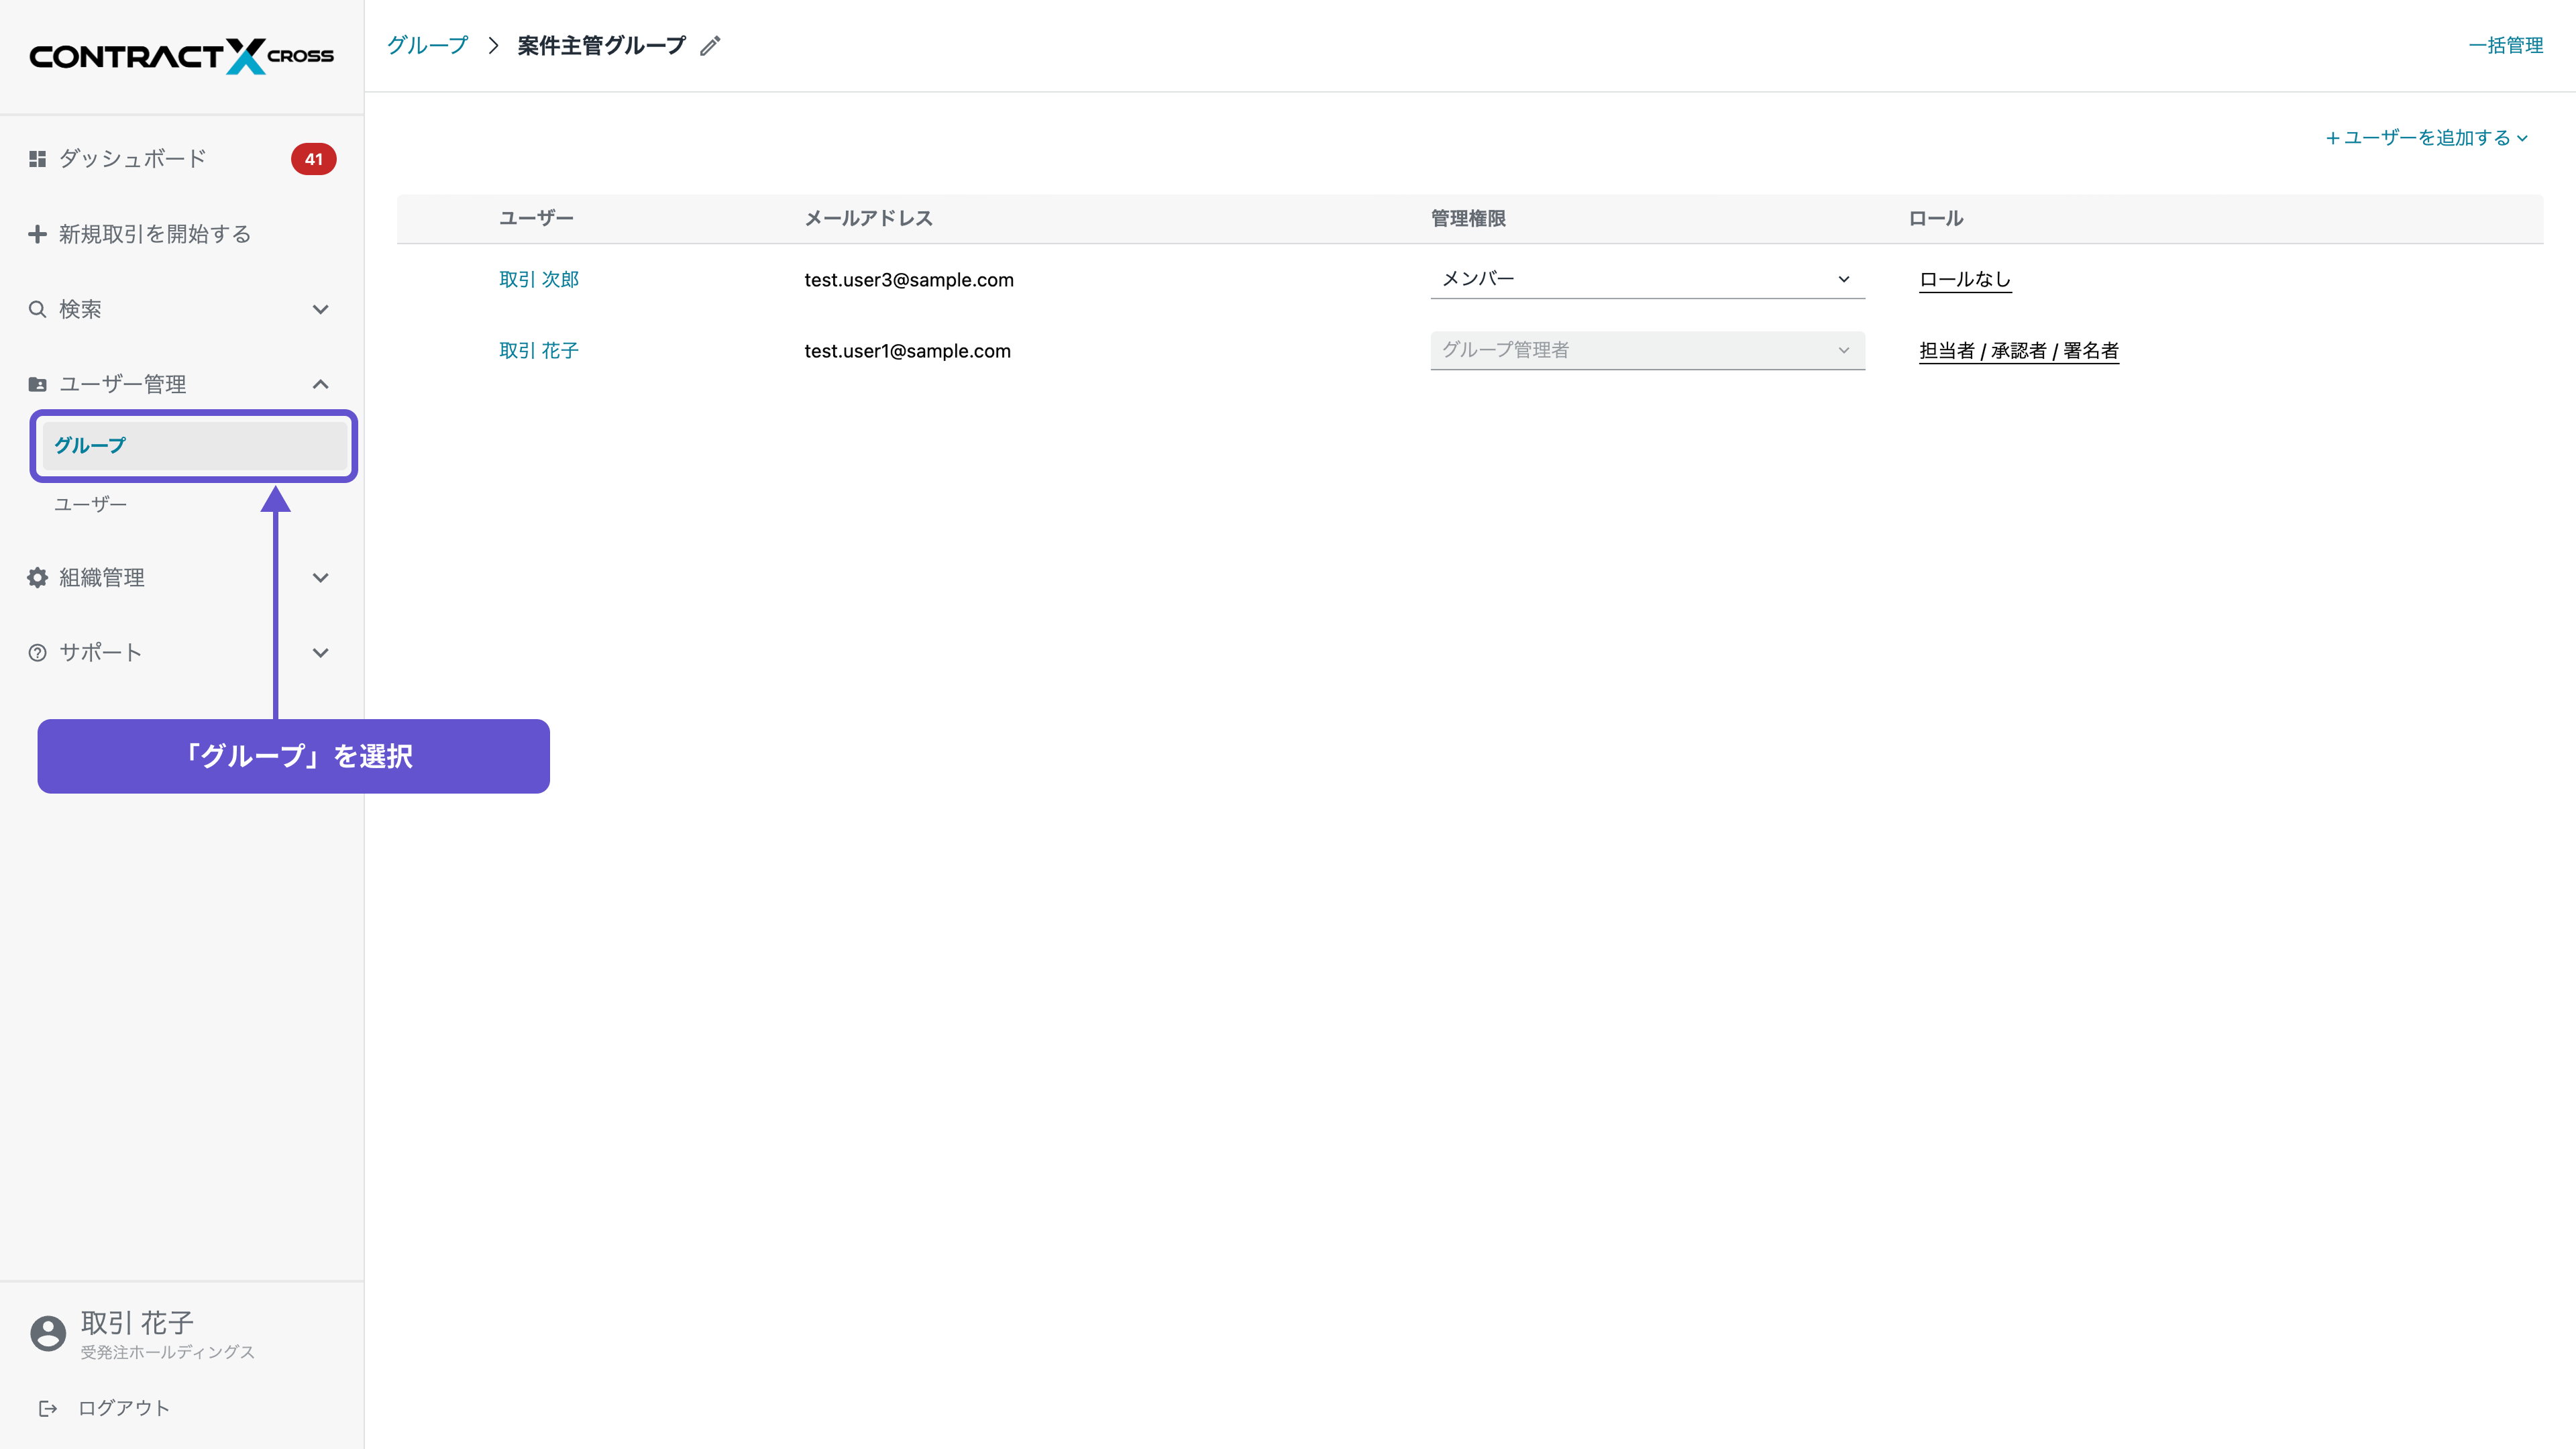This screenshot has width=2576, height=1449.
Task: Click the 一括管理 link
Action: 2505,45
